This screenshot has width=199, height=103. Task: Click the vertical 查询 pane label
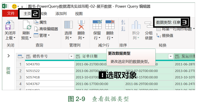(8, 71)
